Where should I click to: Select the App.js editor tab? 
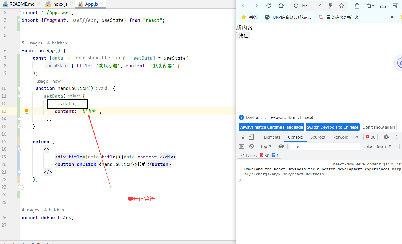pos(91,4)
